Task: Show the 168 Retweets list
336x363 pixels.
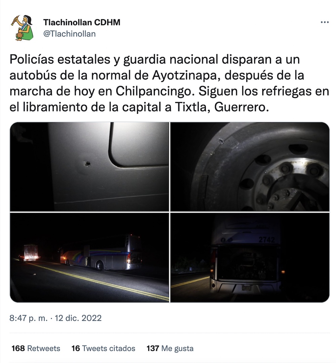Action: click(x=36, y=348)
